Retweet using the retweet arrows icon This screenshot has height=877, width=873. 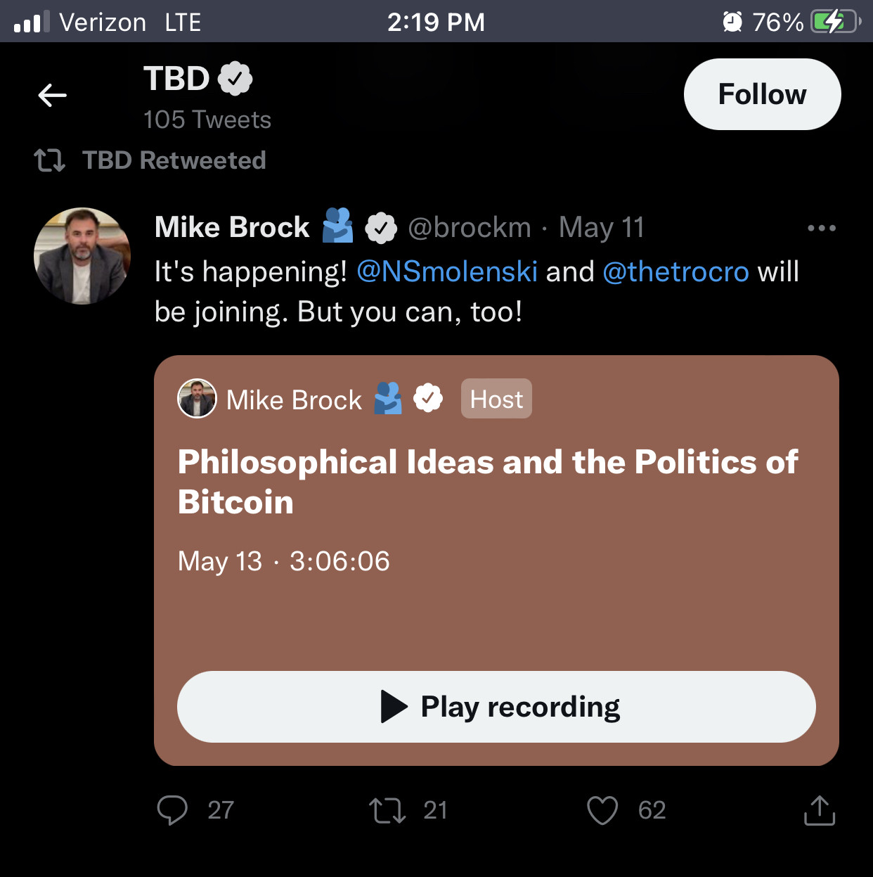(x=387, y=810)
